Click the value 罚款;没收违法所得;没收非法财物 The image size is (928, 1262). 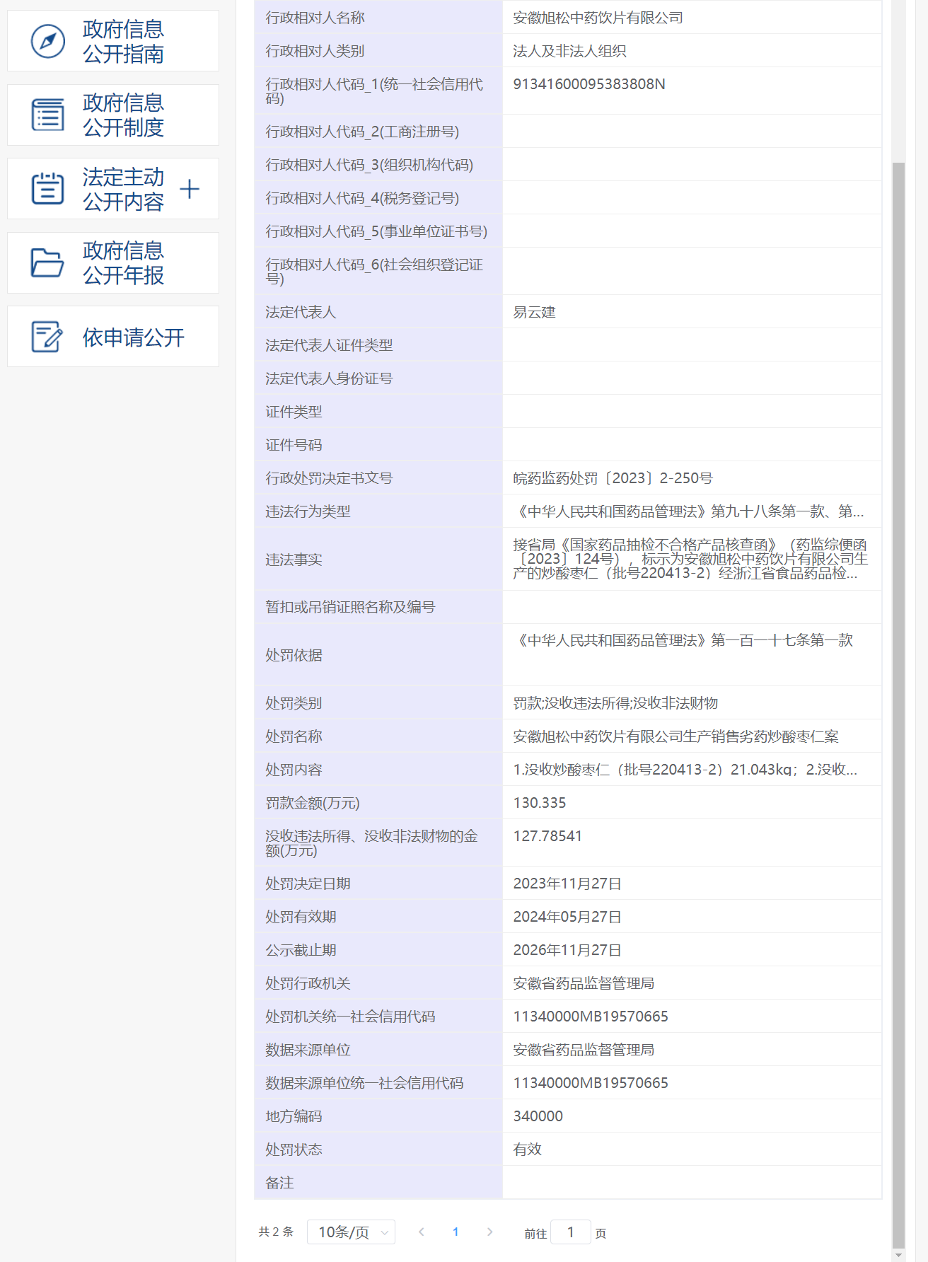tap(615, 703)
